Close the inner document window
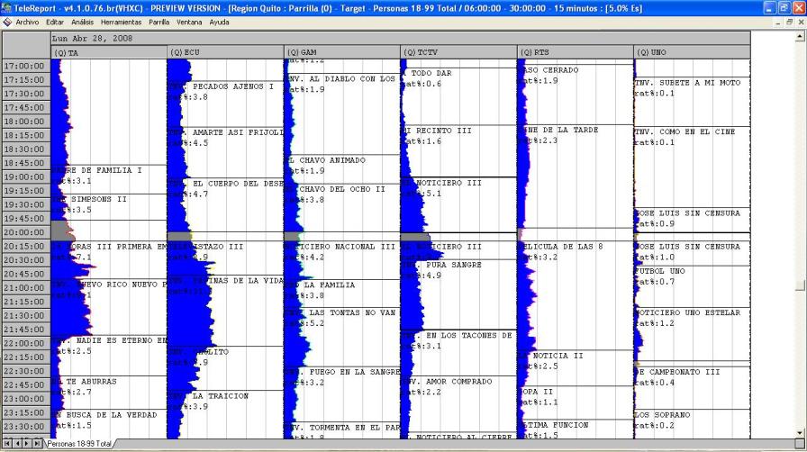The image size is (807, 452). [801, 23]
